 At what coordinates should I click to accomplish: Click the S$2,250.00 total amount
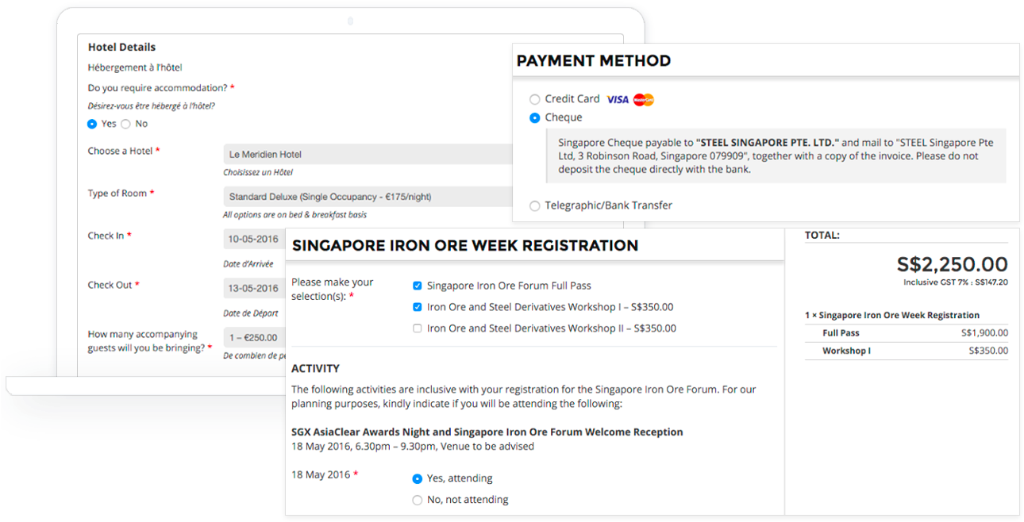pos(952,264)
